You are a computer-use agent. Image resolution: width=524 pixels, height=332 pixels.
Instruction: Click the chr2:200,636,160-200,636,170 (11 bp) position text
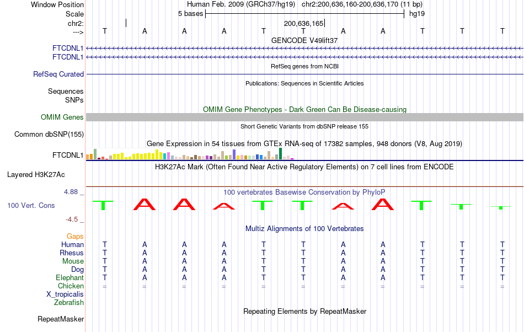(x=362, y=4)
